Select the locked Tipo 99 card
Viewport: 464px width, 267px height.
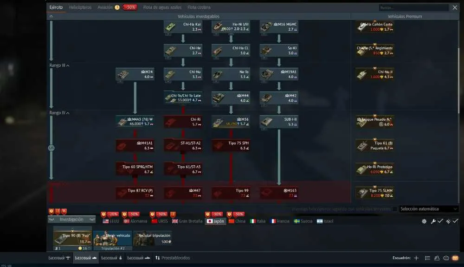point(231,193)
